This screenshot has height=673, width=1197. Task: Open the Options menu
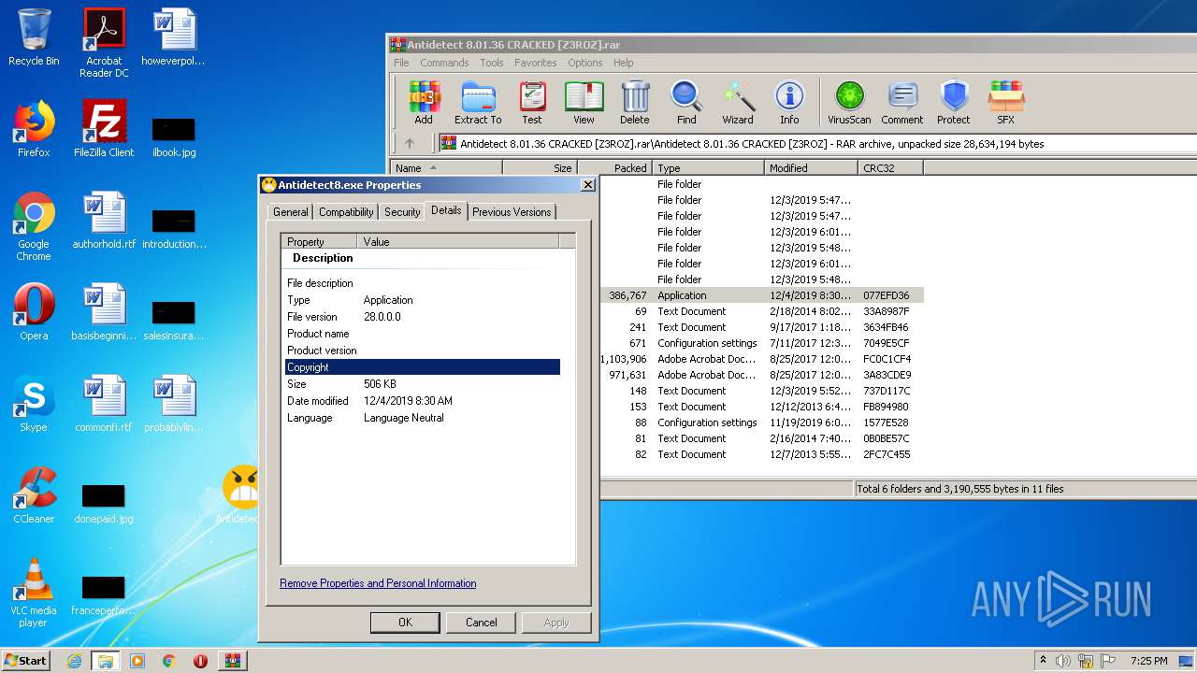coord(585,63)
